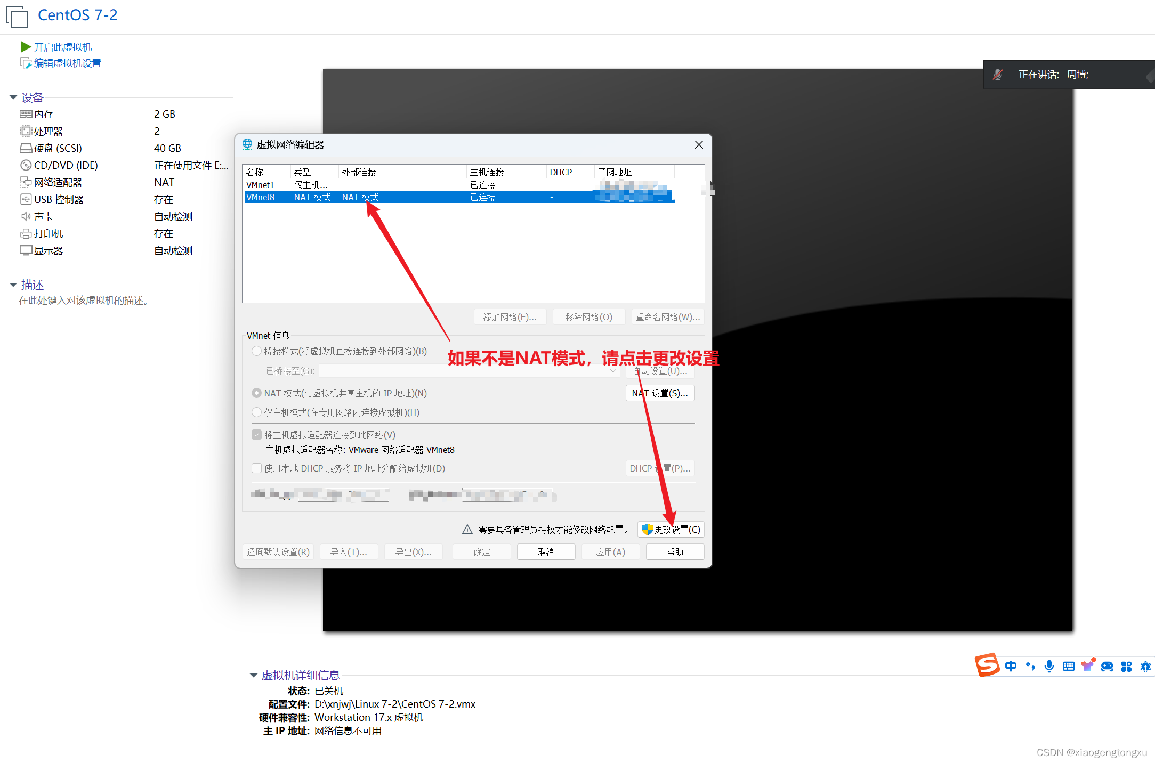The height and width of the screenshot is (763, 1155).
Task: Click 编辑虚拟机设置 edit settings link
Action: pos(68,63)
